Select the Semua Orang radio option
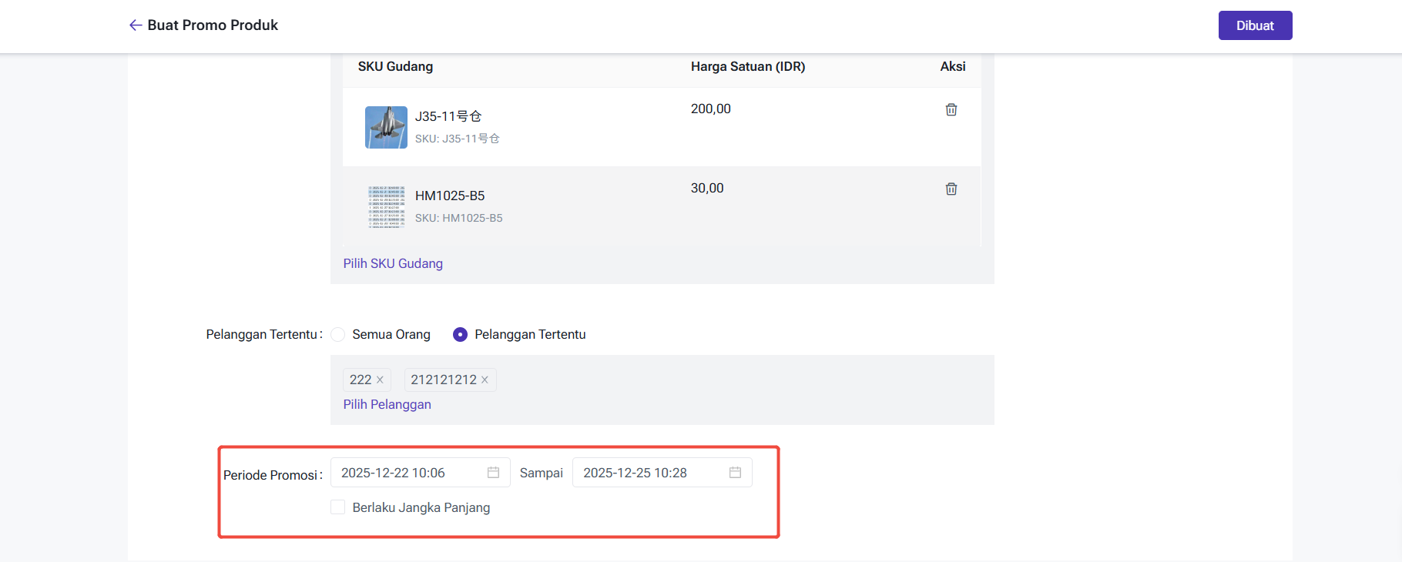The height and width of the screenshot is (562, 1402). coord(338,334)
